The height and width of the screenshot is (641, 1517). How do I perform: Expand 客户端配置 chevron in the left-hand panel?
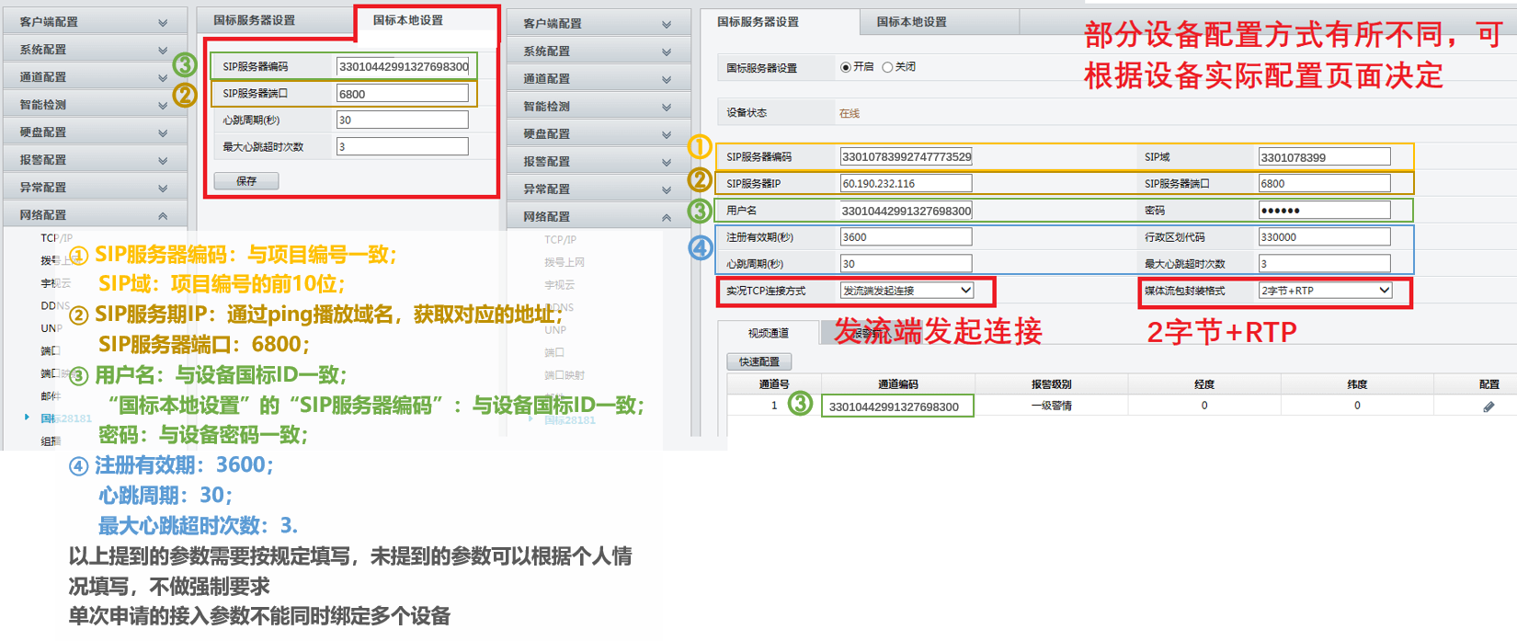163,22
